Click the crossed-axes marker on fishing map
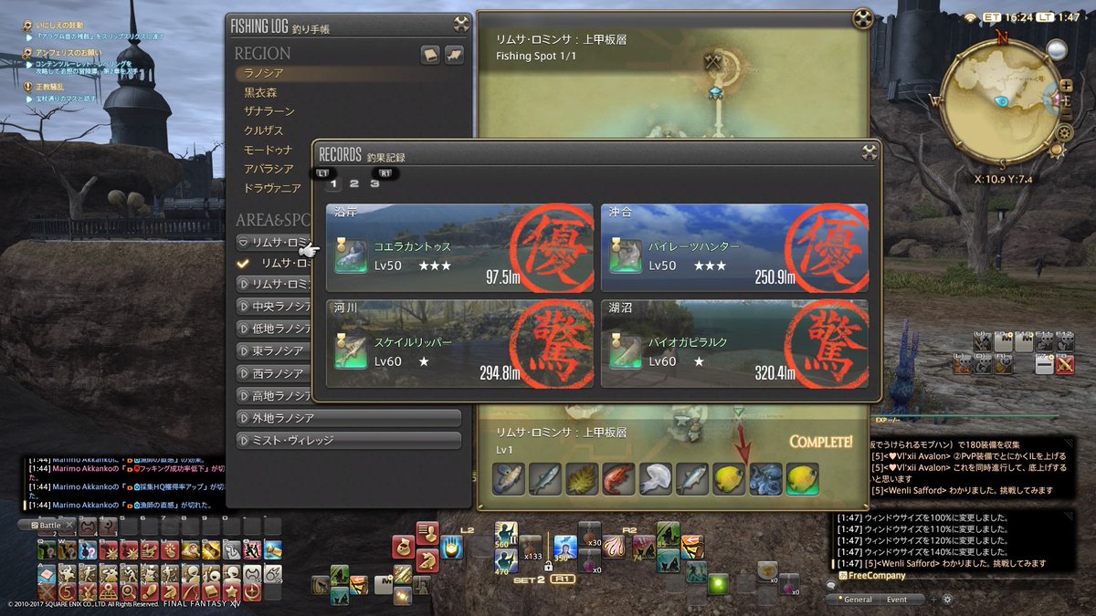Screen dimensions: 1096x616 [714, 62]
